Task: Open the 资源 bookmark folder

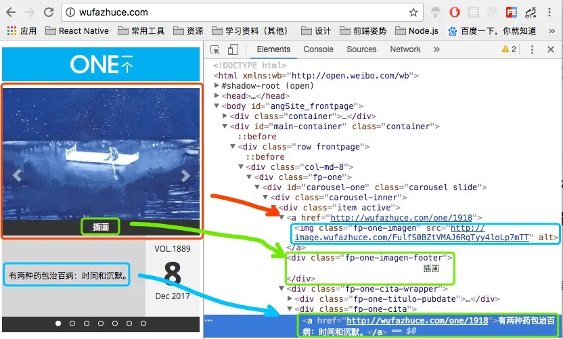Action: pos(188,31)
